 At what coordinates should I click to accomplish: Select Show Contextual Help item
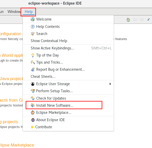(49, 41)
